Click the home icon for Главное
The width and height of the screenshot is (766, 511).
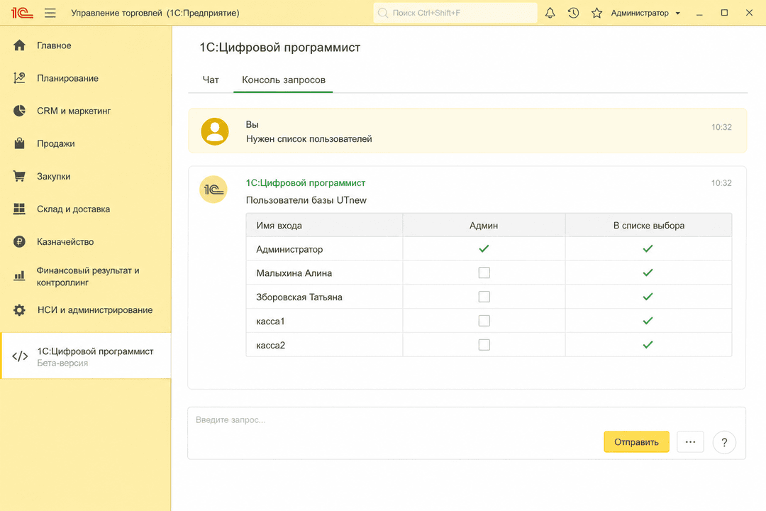pos(20,45)
